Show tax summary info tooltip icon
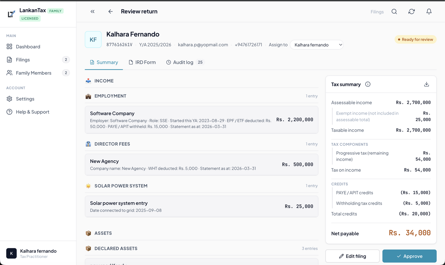445x265 pixels. coord(368,84)
